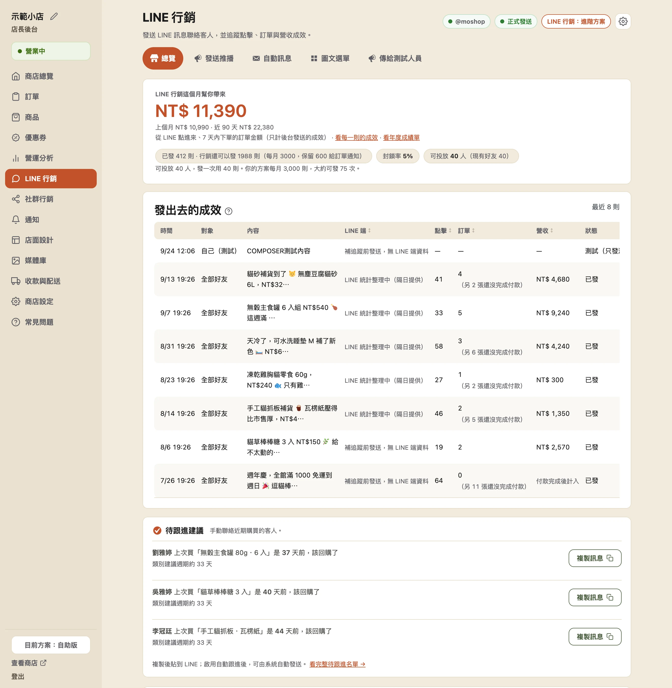Click the 目前方案：自助版 button
Viewport: 672px width, 688px height.
(51, 645)
